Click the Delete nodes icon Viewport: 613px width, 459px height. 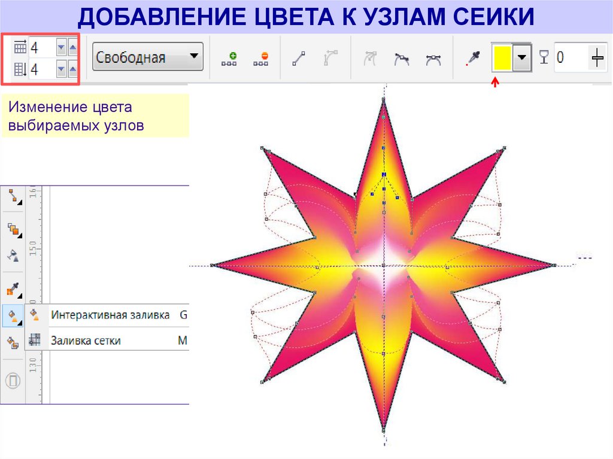pyautogui.click(x=261, y=59)
